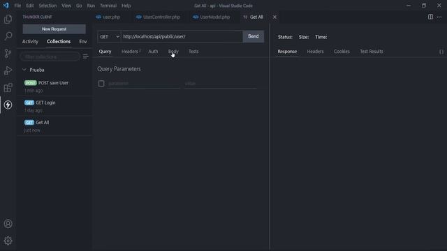This screenshot has width=447, height=251.
Task: Open Run and Debug view
Action: click(x=8, y=70)
